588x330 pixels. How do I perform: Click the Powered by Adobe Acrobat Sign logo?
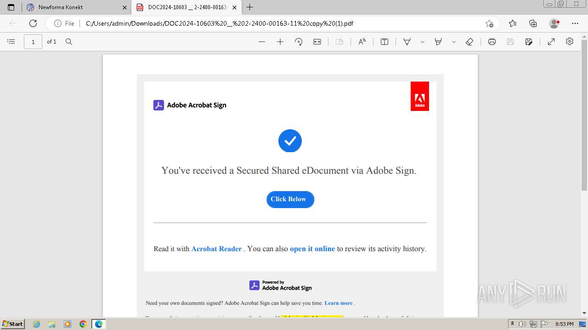[x=281, y=286]
